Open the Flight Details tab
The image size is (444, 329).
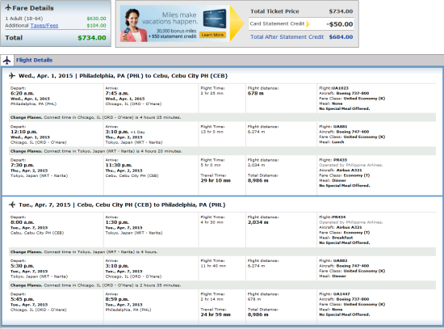[x=34, y=60]
